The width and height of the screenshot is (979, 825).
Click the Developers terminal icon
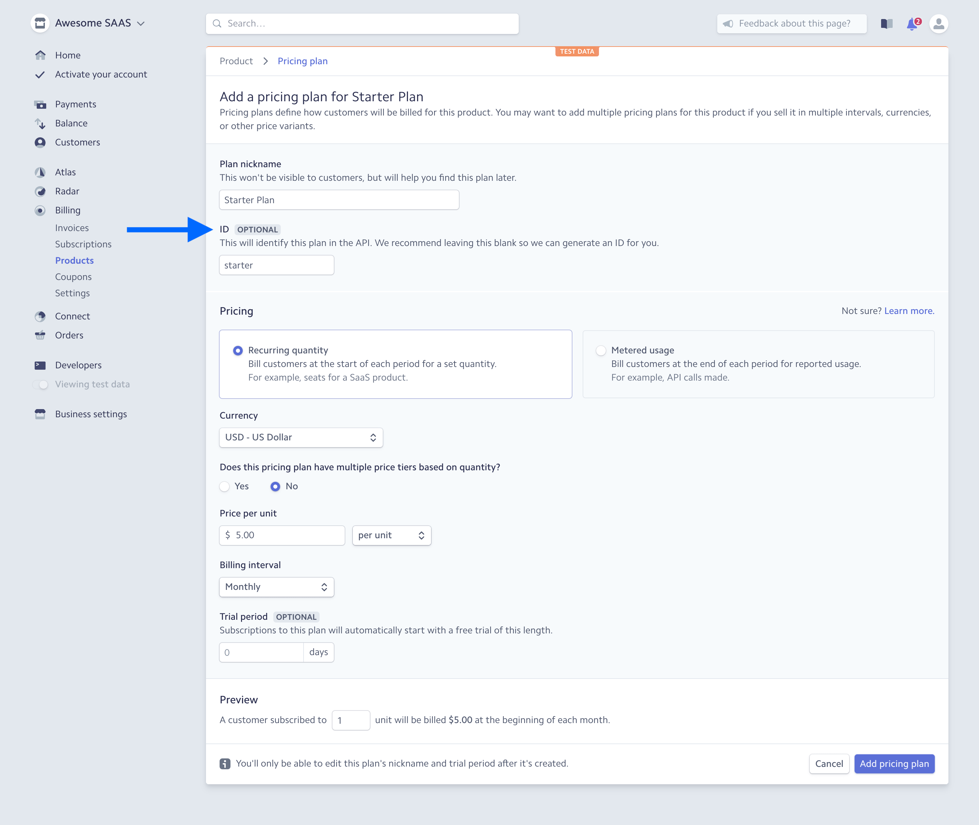click(40, 365)
